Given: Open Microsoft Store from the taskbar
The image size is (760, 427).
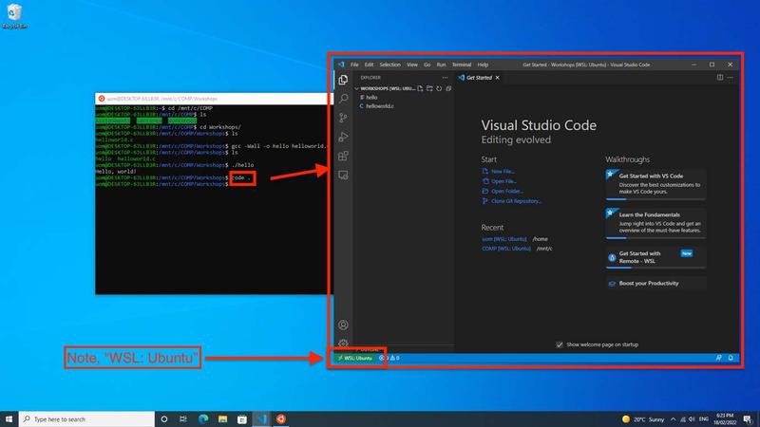Looking at the screenshot, I should tap(242, 418).
